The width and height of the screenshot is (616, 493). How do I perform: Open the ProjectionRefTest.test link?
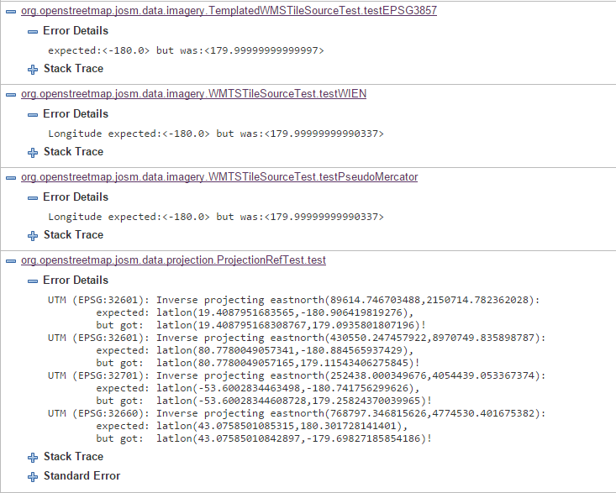tap(173, 260)
